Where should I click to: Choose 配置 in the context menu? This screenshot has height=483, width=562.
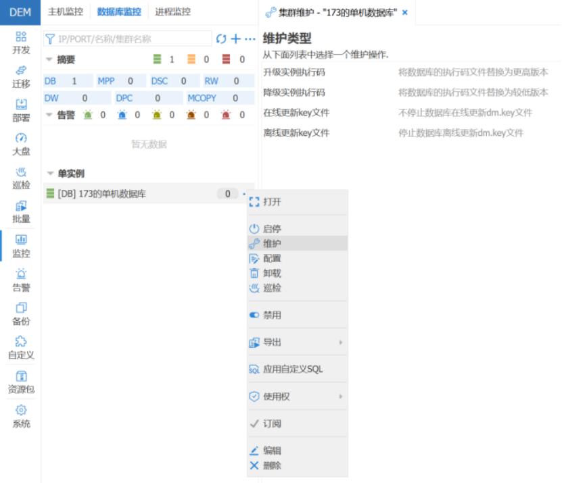[298, 258]
